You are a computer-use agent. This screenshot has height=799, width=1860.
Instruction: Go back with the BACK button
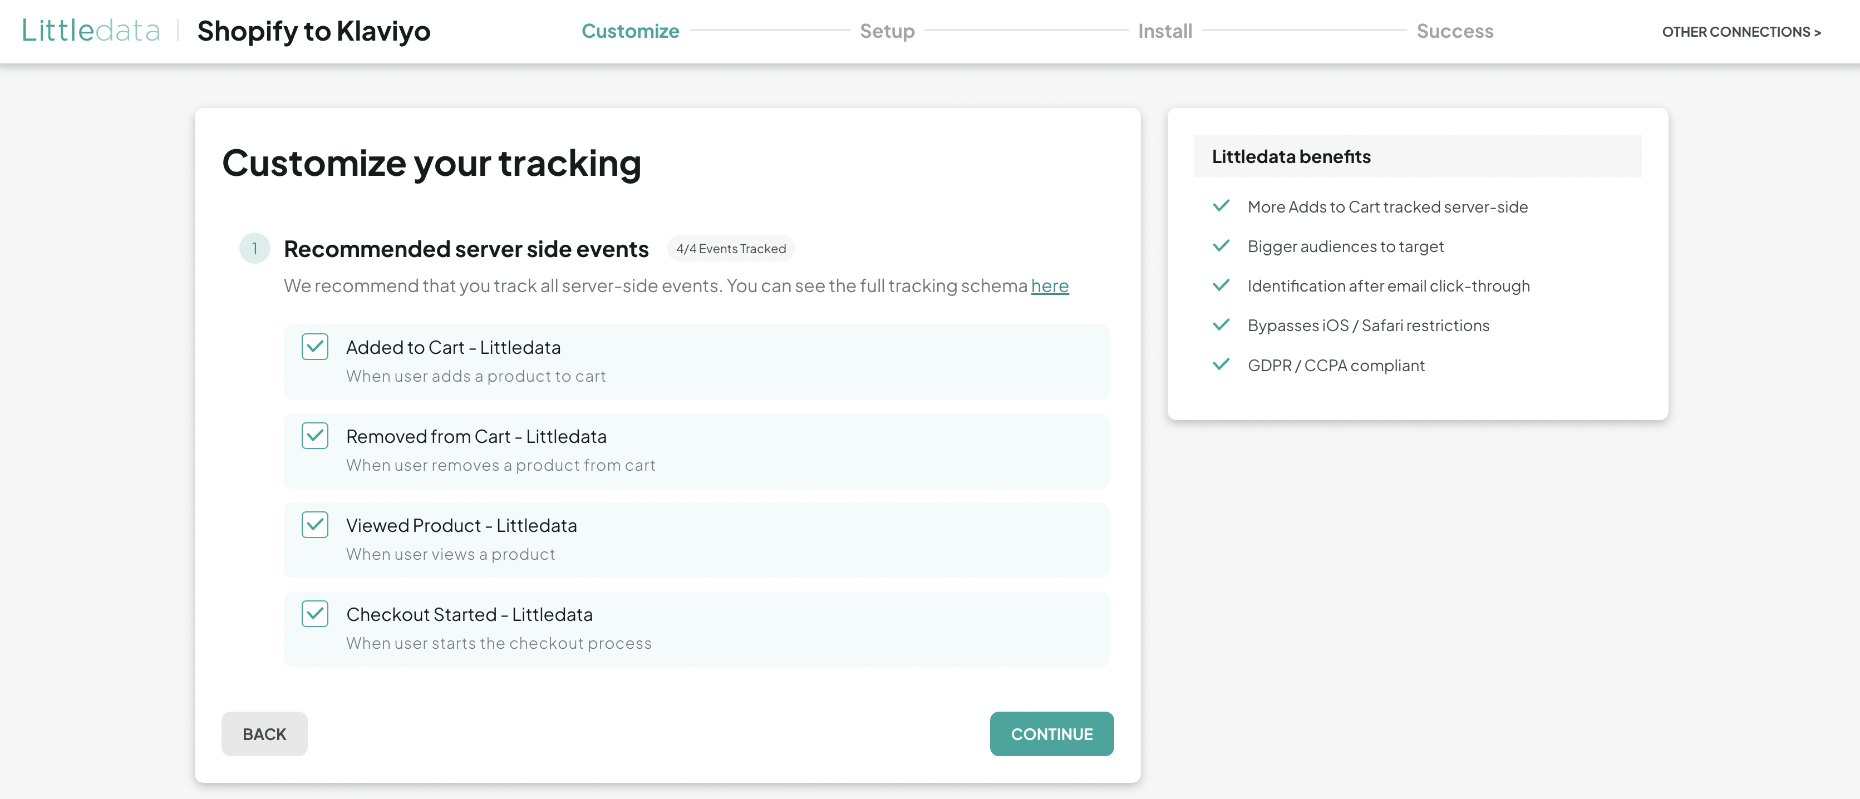click(x=264, y=734)
